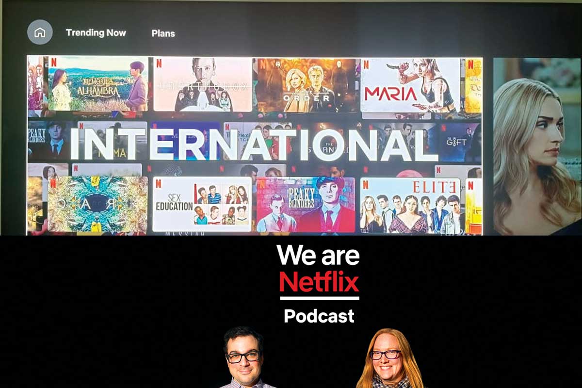Select the Unorthodox show thumbnail
The height and width of the screenshot is (388, 582).
coord(203,85)
